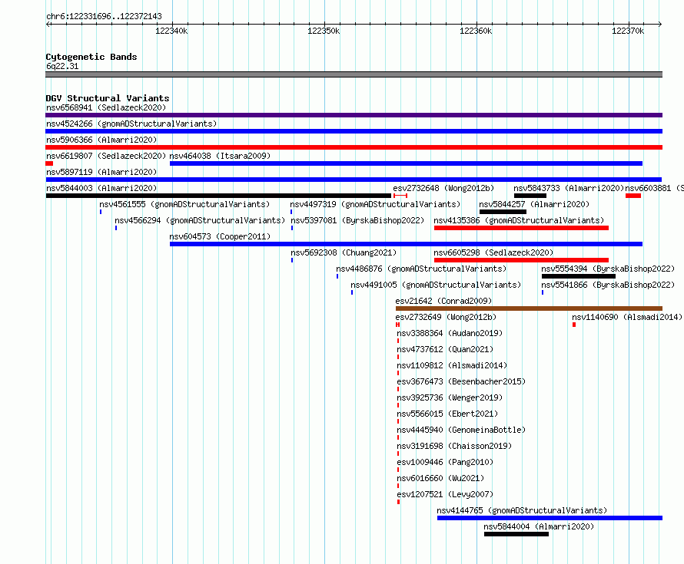Open the nsv3388364 (Audano2019) label
Image resolution: width=684 pixels, height=564 pixels.
click(450, 333)
